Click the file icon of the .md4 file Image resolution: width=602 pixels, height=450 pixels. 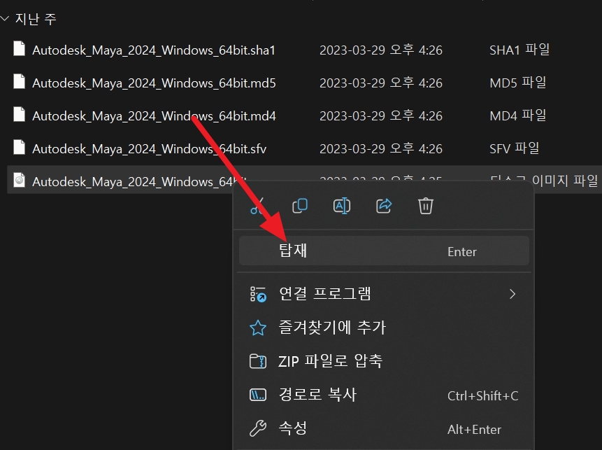pyautogui.click(x=19, y=115)
